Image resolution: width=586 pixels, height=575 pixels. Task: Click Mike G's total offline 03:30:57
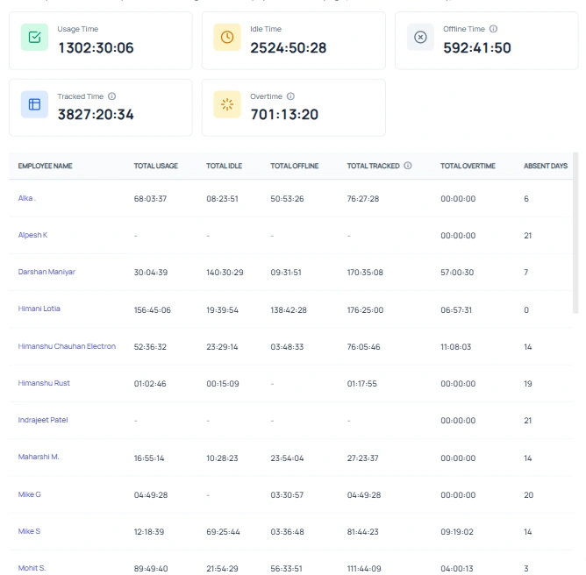(287, 495)
